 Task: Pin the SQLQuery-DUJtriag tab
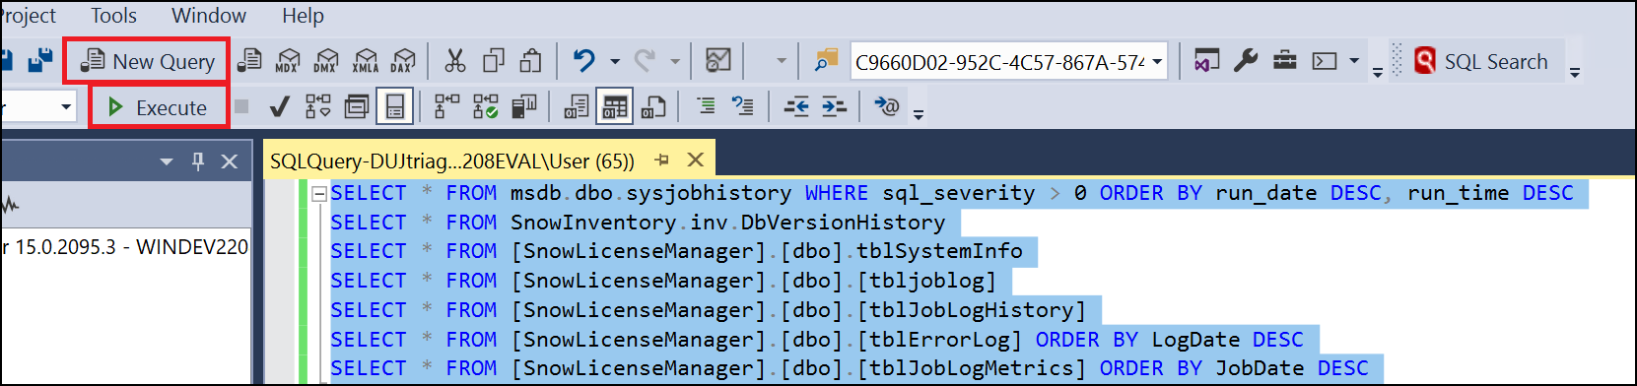(x=662, y=160)
